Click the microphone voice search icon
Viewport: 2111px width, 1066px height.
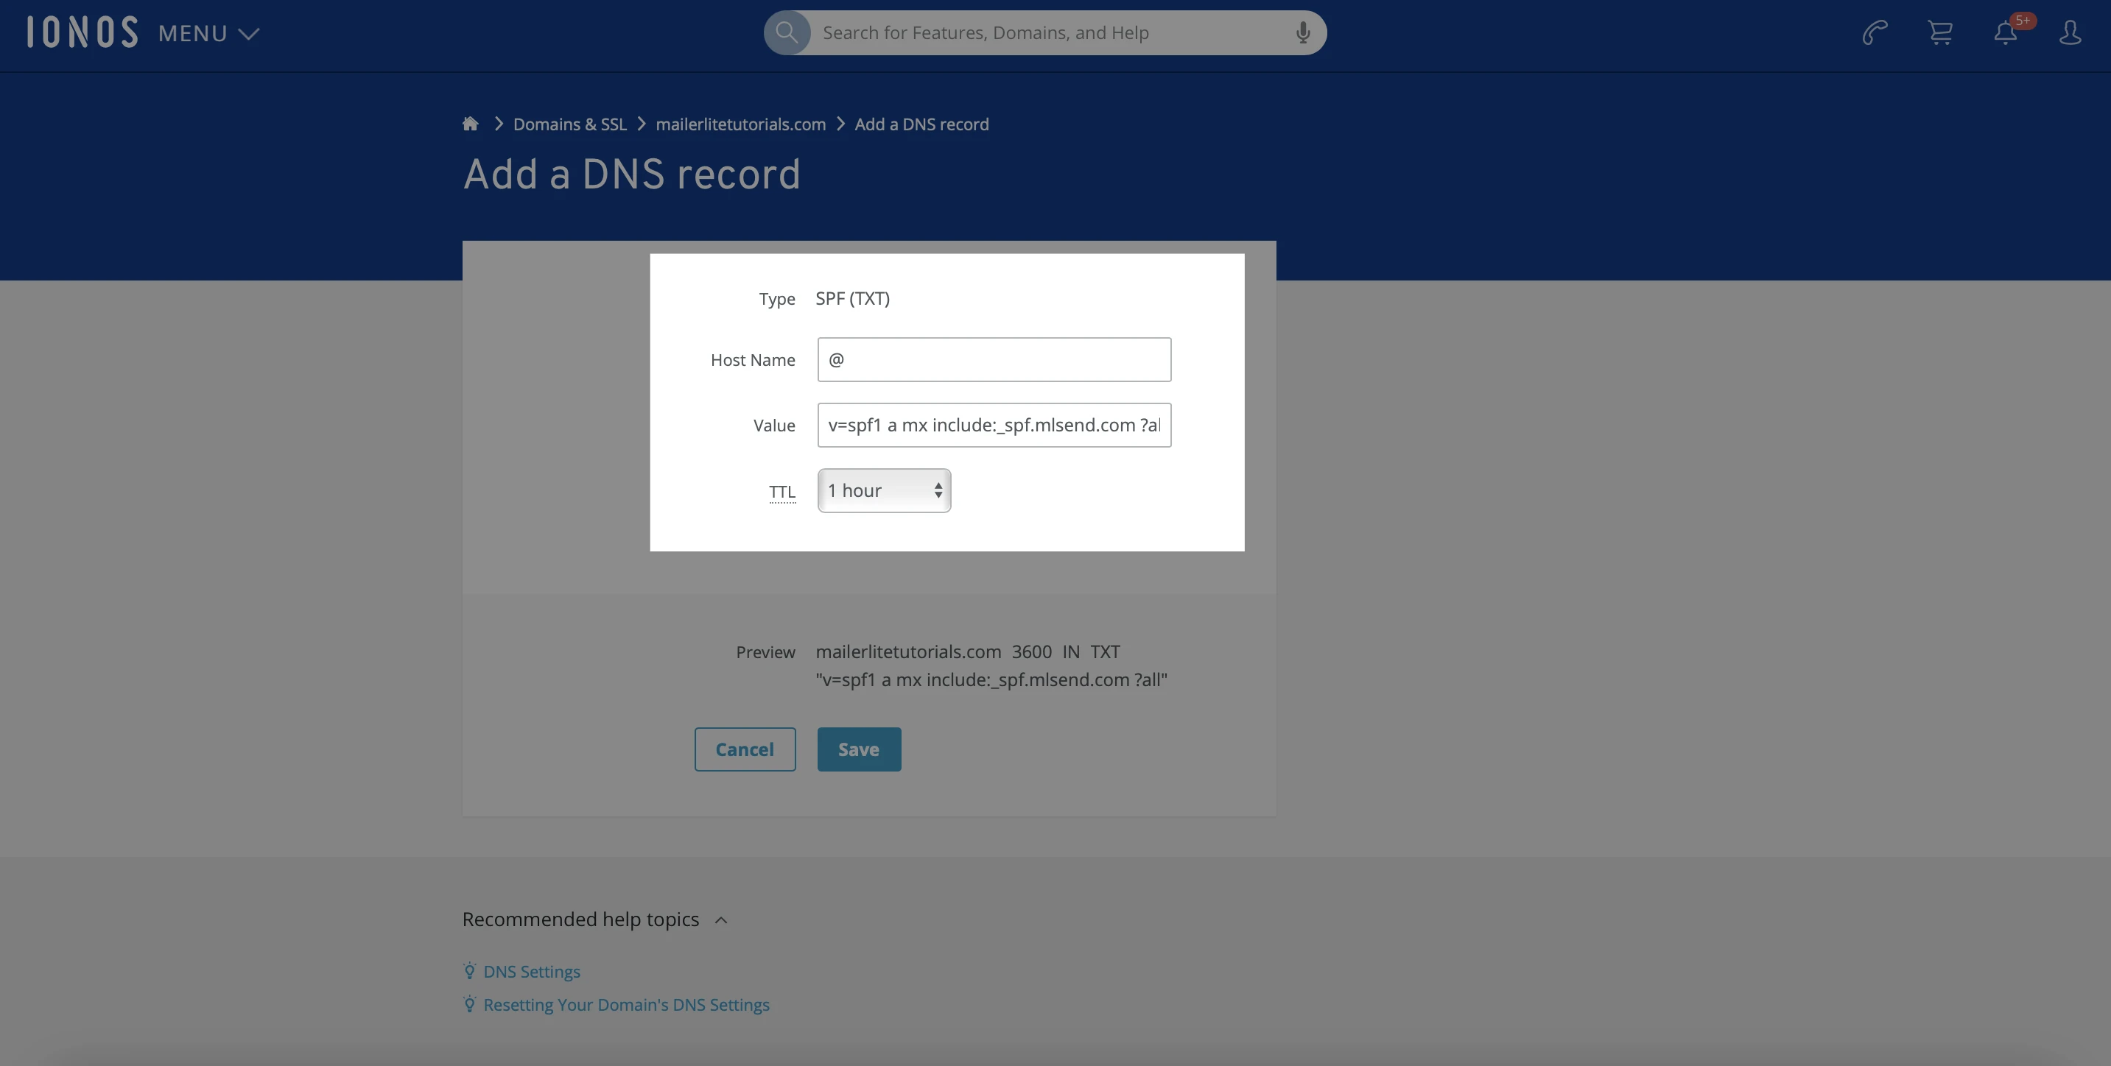[x=1302, y=33]
